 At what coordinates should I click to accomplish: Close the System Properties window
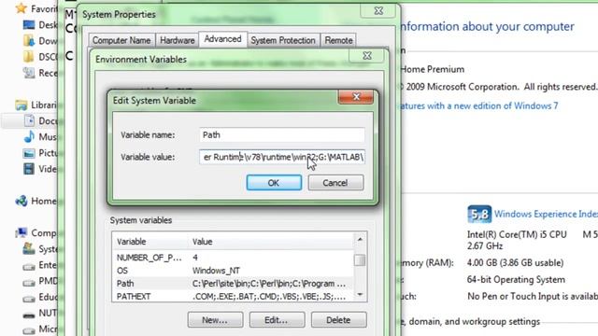coord(378,11)
